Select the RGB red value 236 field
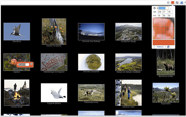Screen dimensions: 186x117 (160, 12)
